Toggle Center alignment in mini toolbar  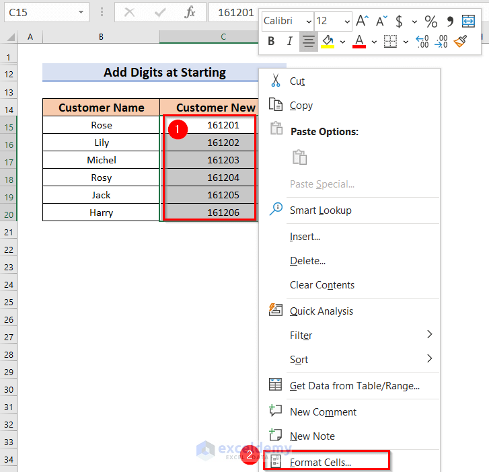click(309, 42)
